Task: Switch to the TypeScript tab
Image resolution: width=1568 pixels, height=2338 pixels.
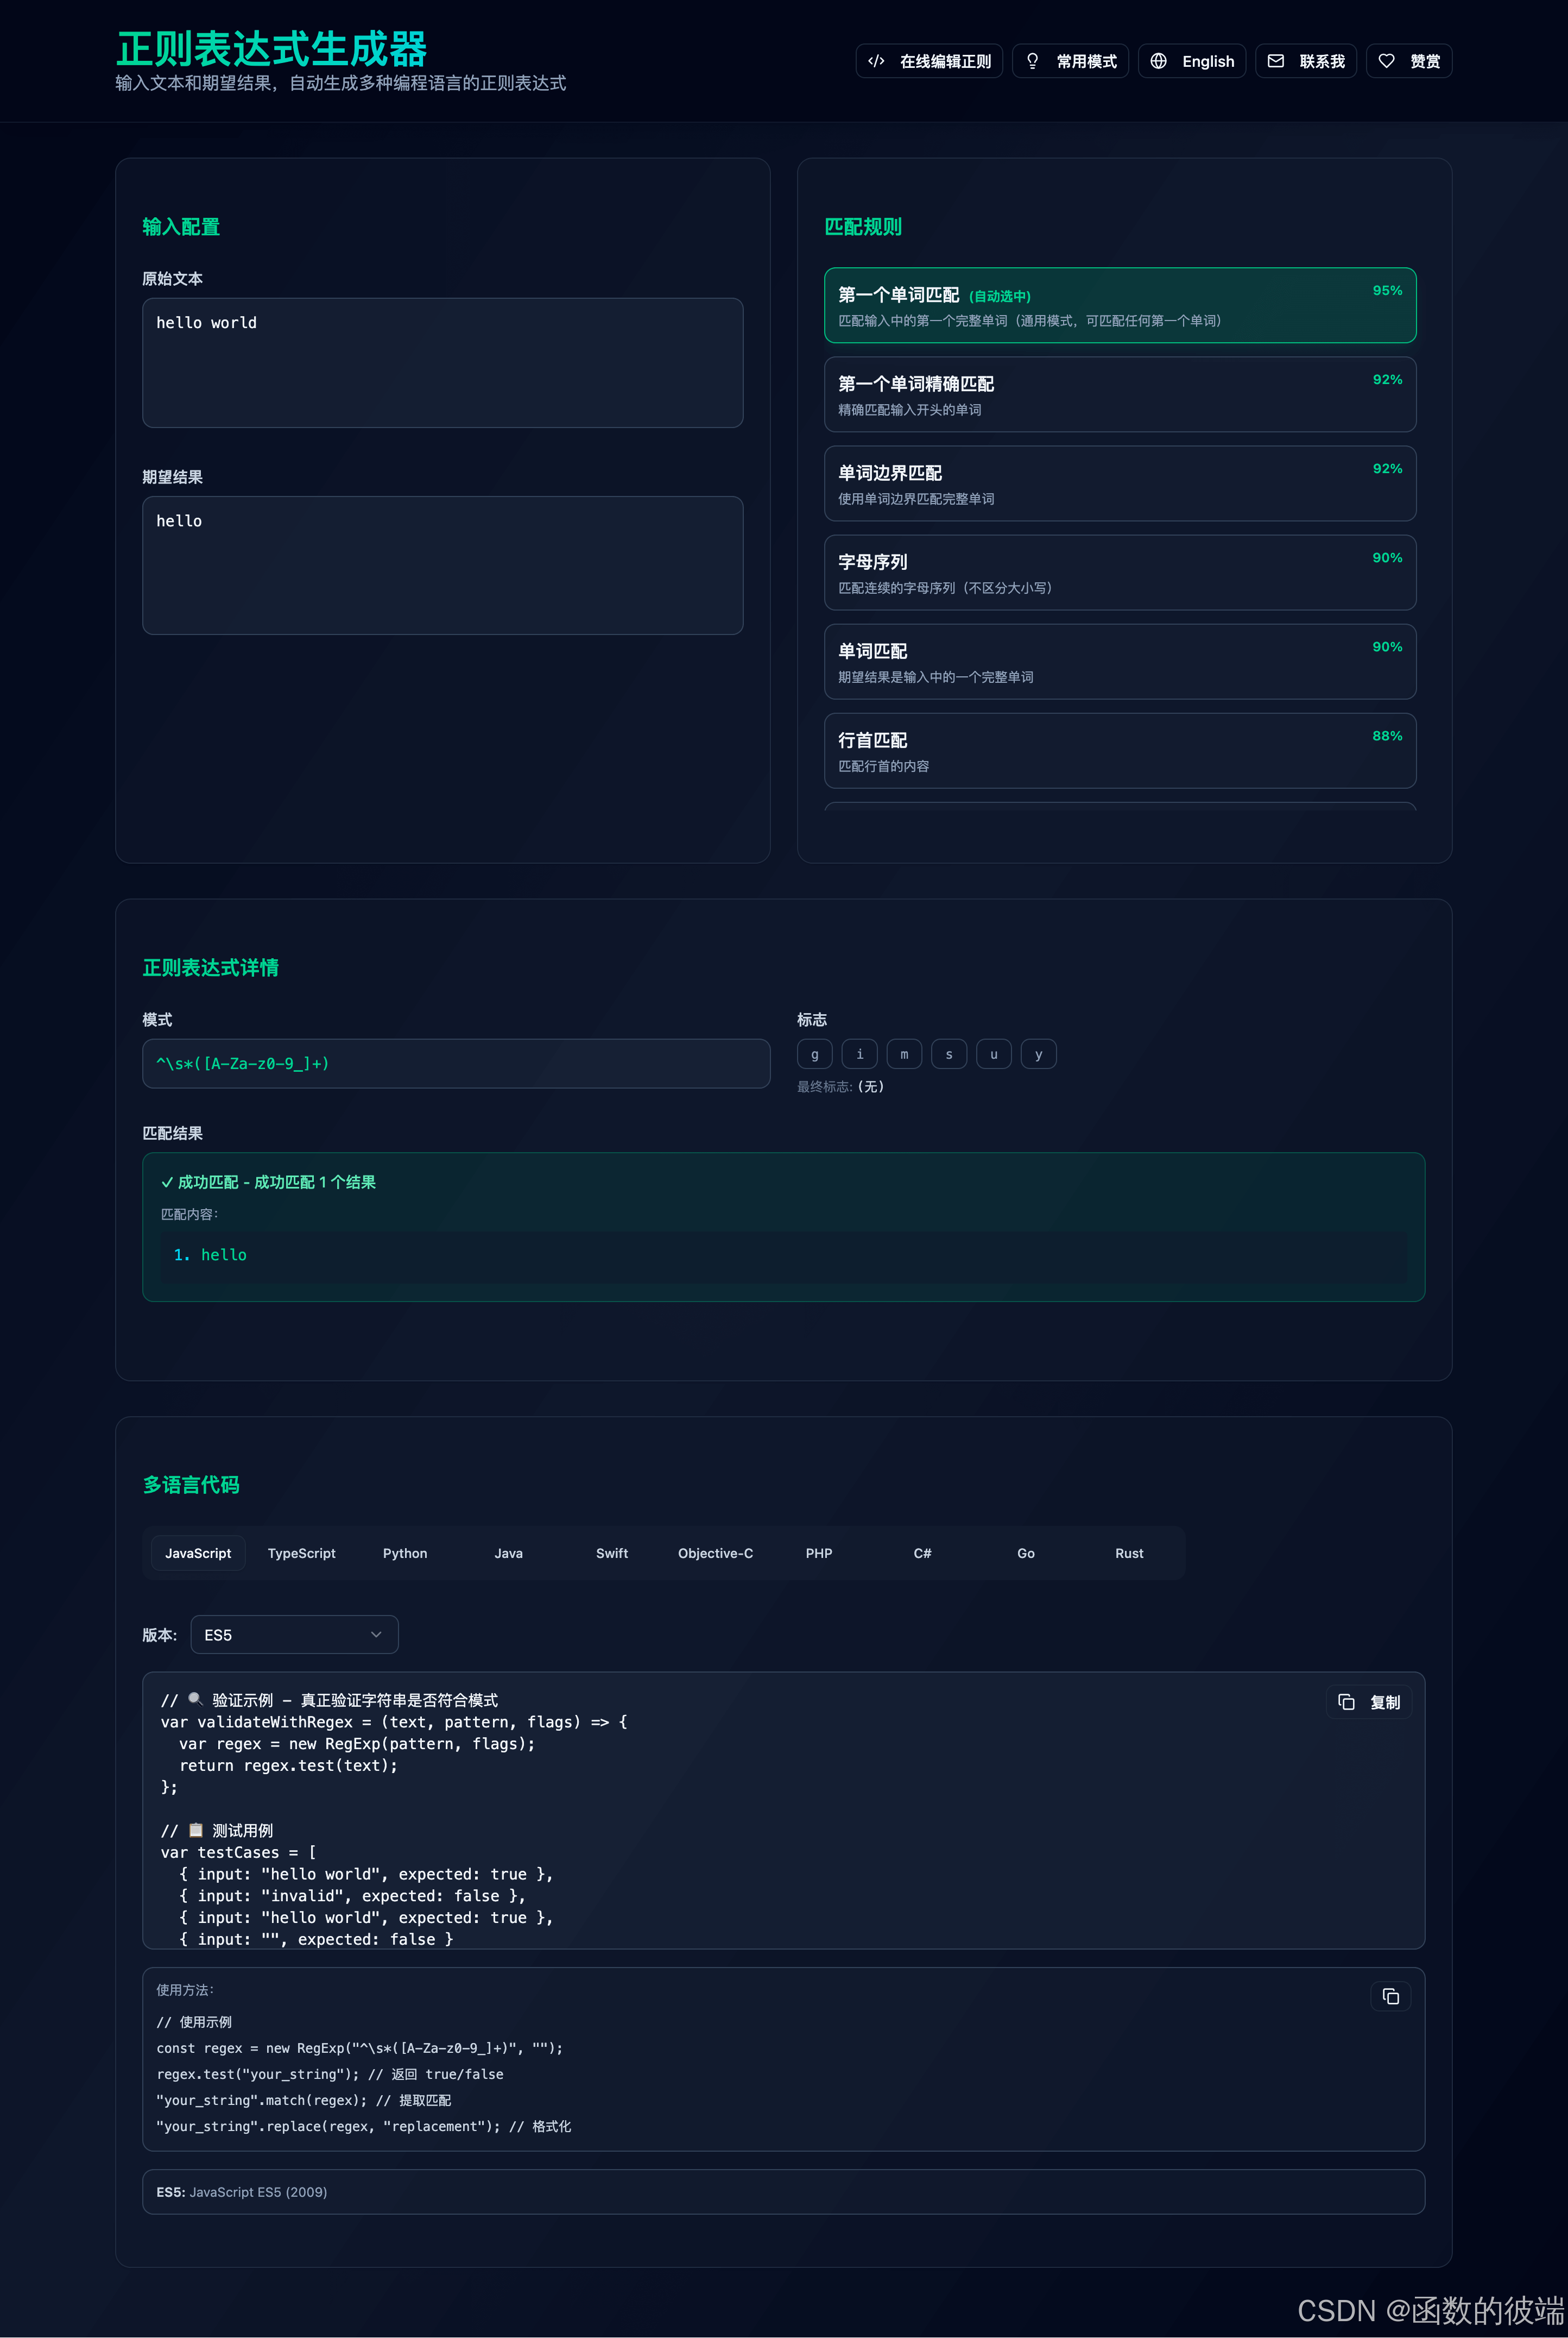Action: (x=301, y=1553)
